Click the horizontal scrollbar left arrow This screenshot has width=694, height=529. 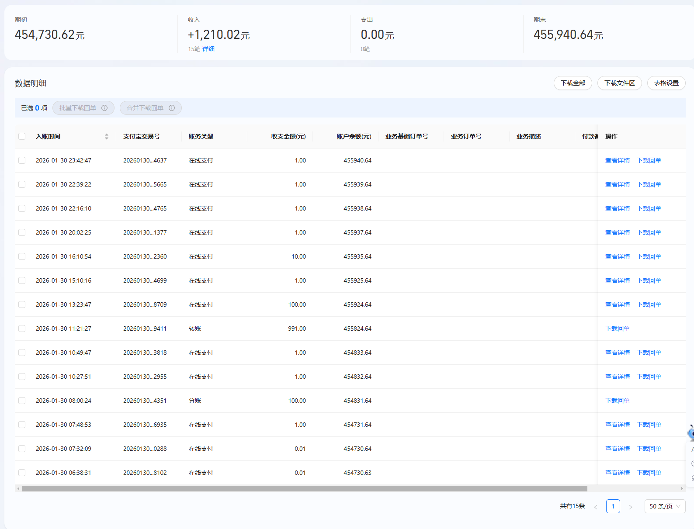pos(18,488)
